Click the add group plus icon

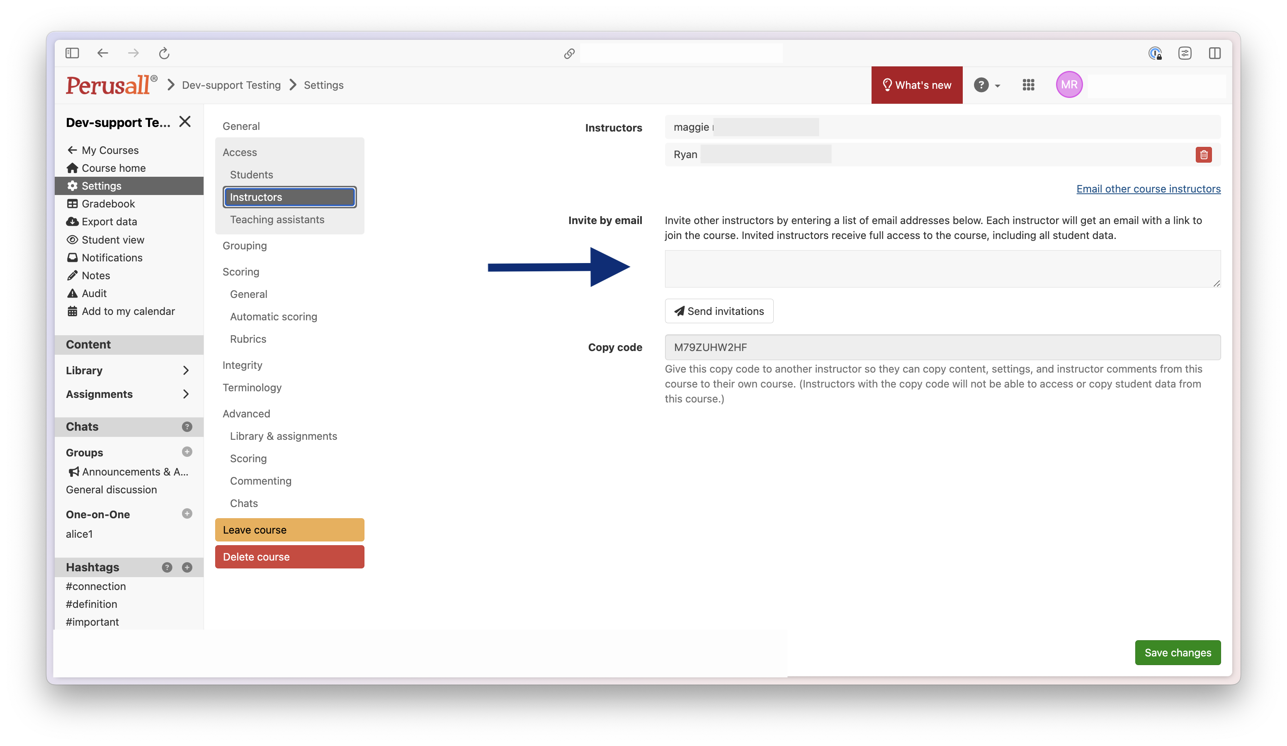[x=187, y=452]
